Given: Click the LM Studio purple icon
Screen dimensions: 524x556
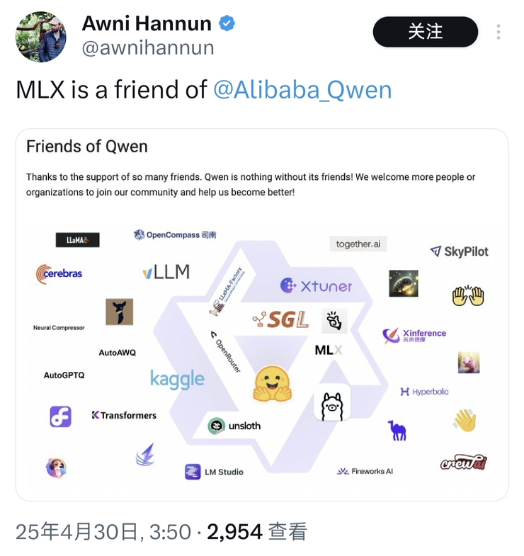Looking at the screenshot, I should pyautogui.click(x=193, y=472).
